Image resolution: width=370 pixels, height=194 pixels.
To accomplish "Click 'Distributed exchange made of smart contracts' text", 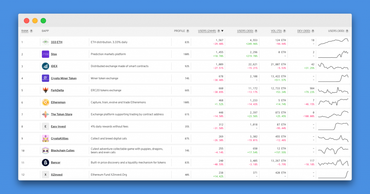I will 120,66.
